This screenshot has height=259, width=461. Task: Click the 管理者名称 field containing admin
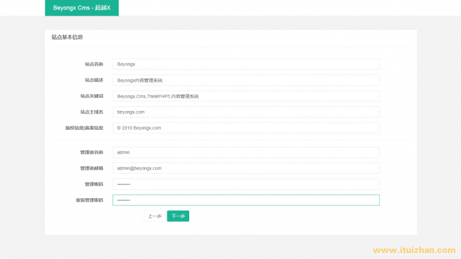[246, 152]
